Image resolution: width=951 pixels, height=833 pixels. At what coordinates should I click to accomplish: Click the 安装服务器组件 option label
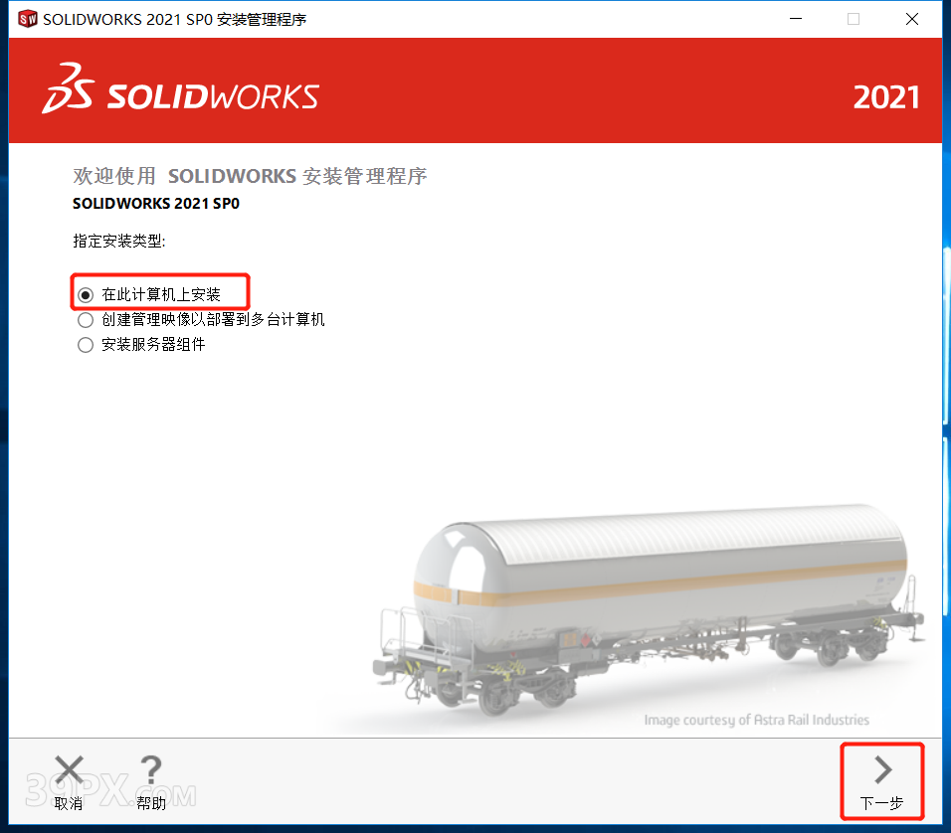coord(153,344)
